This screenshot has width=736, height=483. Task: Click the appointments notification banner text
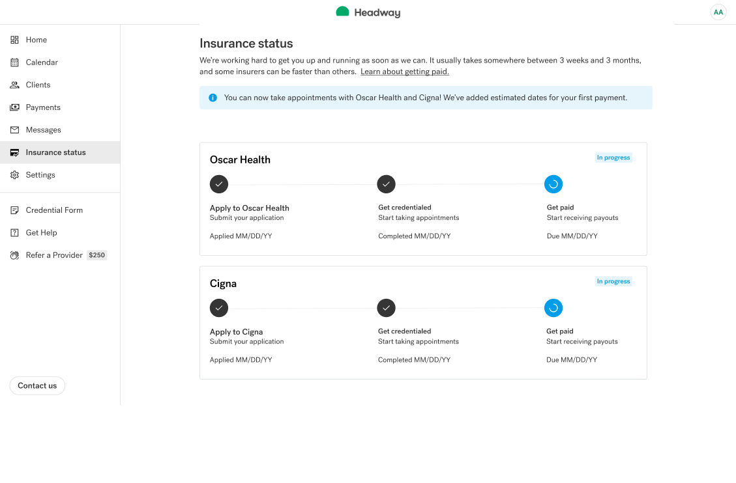(425, 98)
